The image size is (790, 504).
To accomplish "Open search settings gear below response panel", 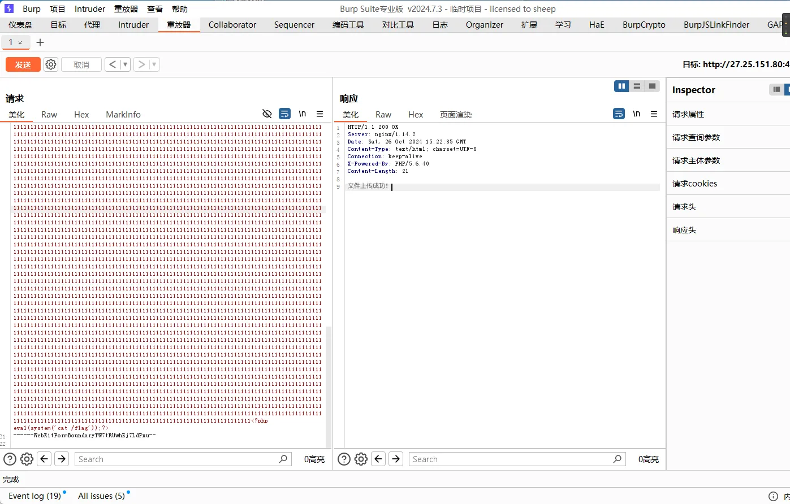I will click(361, 459).
